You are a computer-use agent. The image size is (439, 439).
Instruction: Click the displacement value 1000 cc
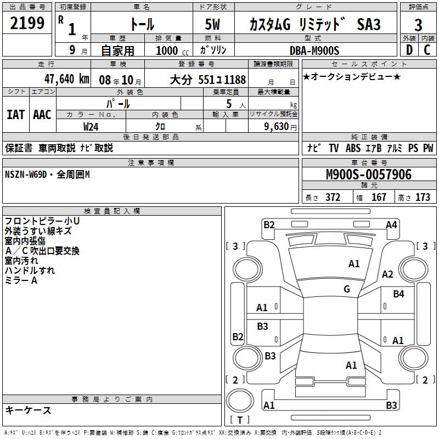(172, 50)
